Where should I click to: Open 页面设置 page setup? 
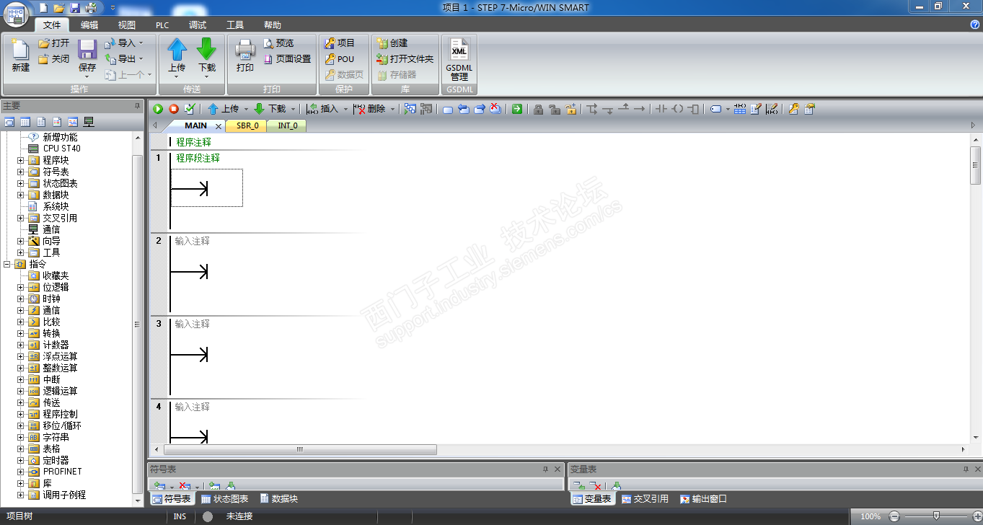pos(287,59)
